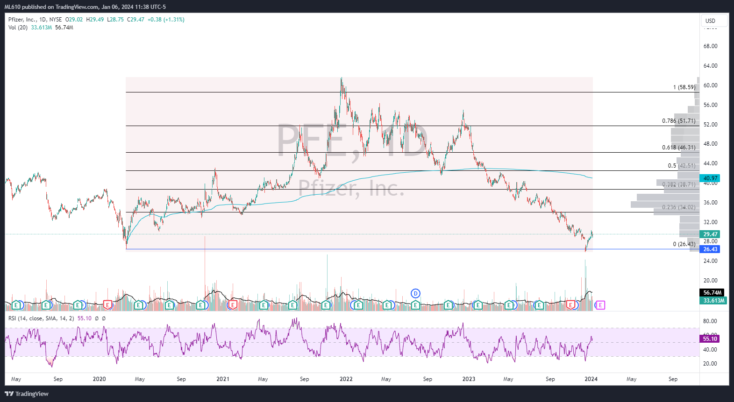Click the +0.38 (+1.31%) change value
734x402 pixels.
(166, 20)
